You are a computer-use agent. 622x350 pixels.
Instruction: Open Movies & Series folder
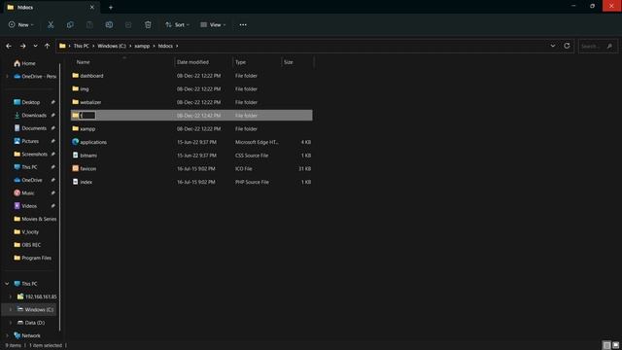(x=35, y=219)
